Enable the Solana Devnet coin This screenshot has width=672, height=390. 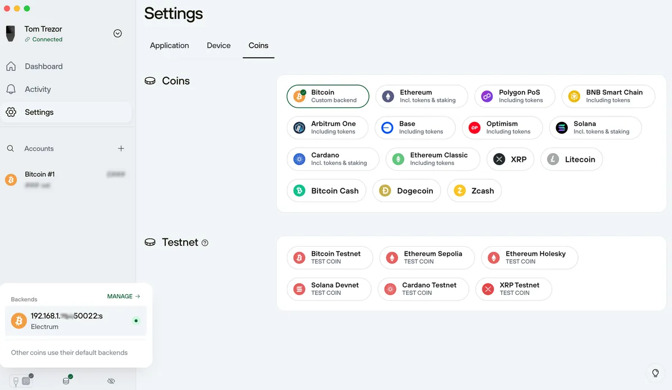click(x=329, y=289)
